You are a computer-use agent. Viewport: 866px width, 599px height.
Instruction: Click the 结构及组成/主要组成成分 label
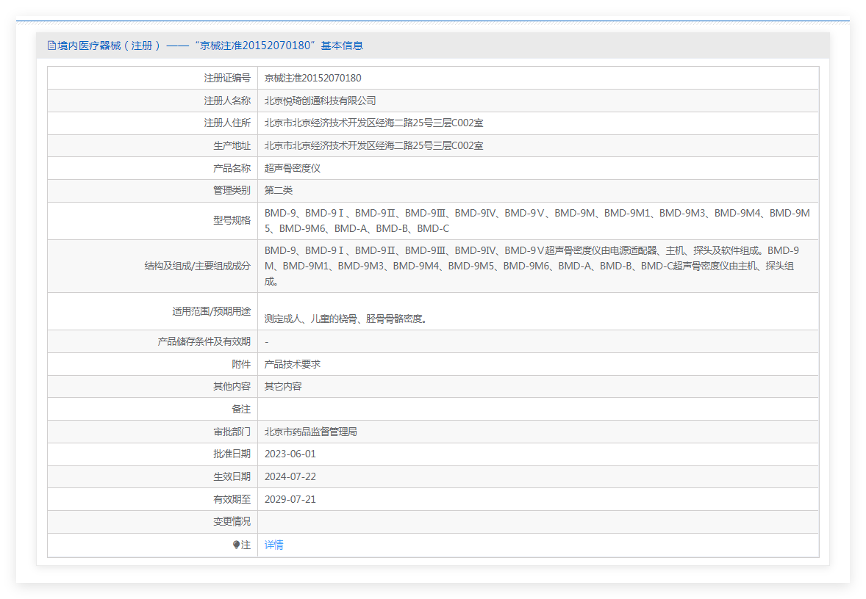197,266
